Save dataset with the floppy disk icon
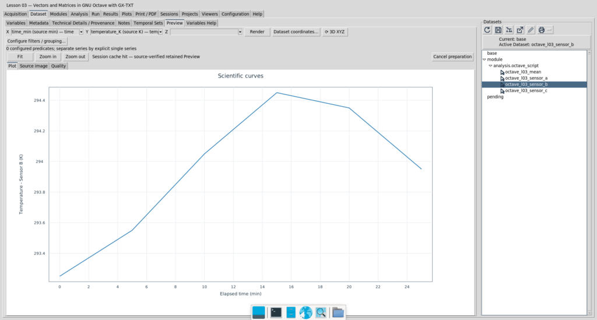Viewport: 597px width, 320px height. pos(498,30)
